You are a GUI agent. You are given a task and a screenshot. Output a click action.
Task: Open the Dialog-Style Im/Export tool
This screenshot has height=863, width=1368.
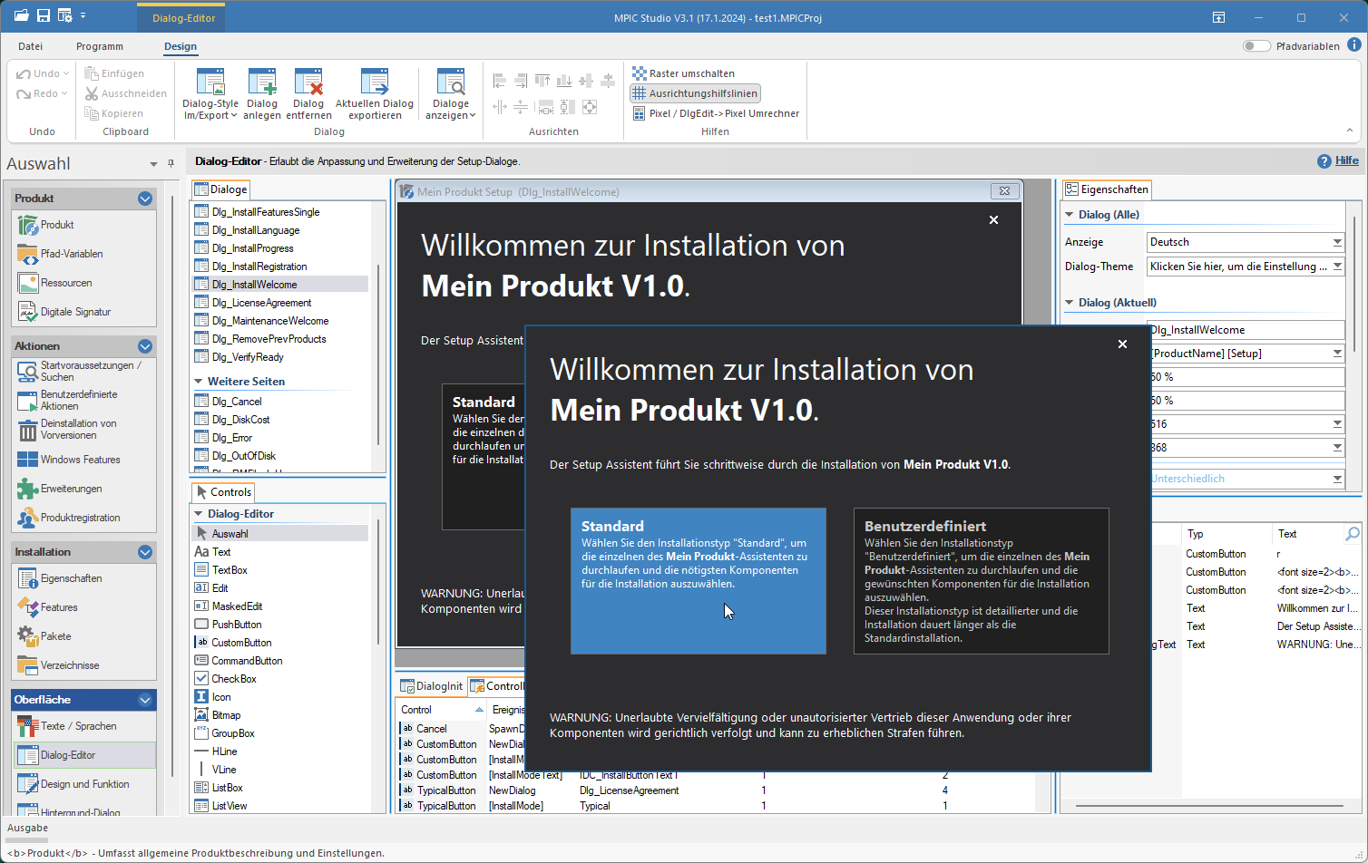pyautogui.click(x=210, y=92)
